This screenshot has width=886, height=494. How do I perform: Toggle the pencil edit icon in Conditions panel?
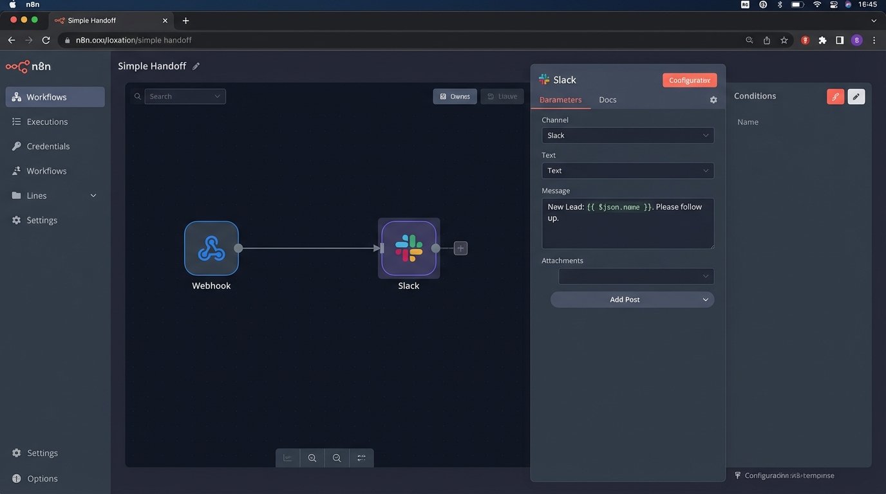tap(856, 96)
